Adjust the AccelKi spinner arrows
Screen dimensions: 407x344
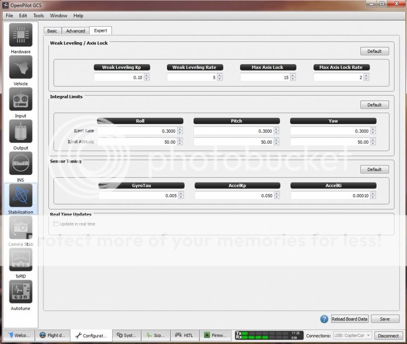tap(373, 196)
